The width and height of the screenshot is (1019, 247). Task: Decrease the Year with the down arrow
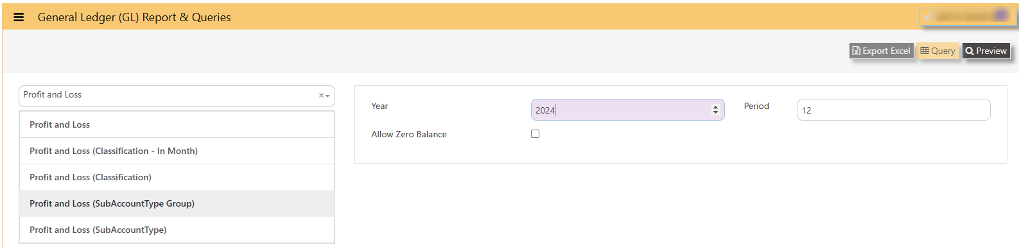coord(715,113)
